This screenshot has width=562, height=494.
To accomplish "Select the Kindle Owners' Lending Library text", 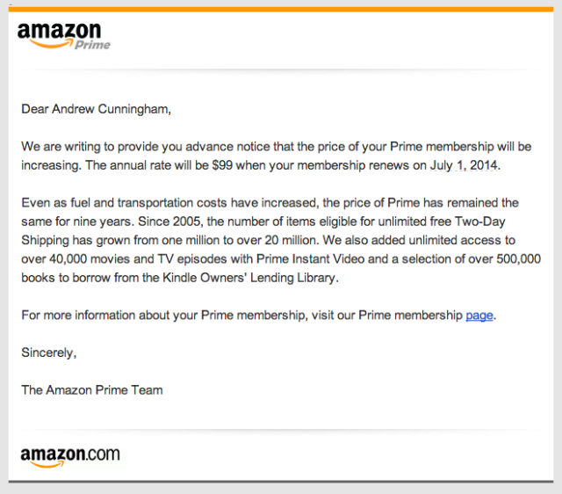I will point(249,278).
